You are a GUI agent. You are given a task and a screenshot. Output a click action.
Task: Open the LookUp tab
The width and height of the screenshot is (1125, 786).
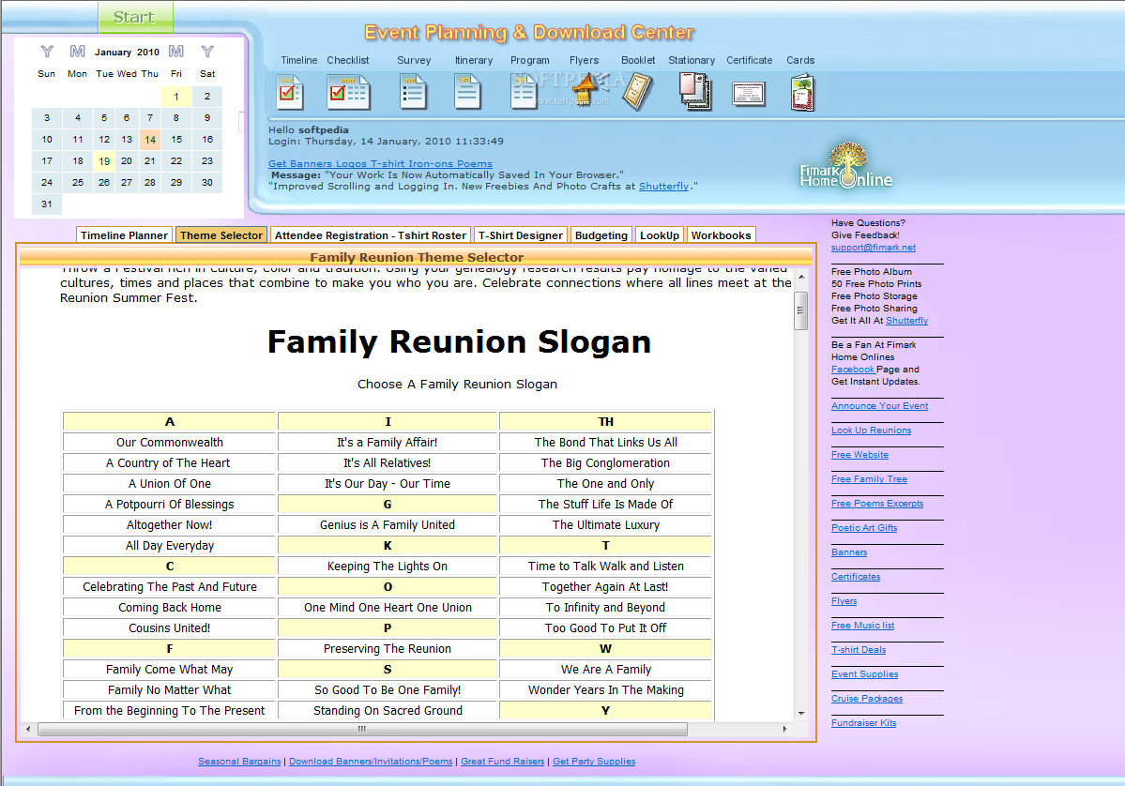click(x=660, y=235)
